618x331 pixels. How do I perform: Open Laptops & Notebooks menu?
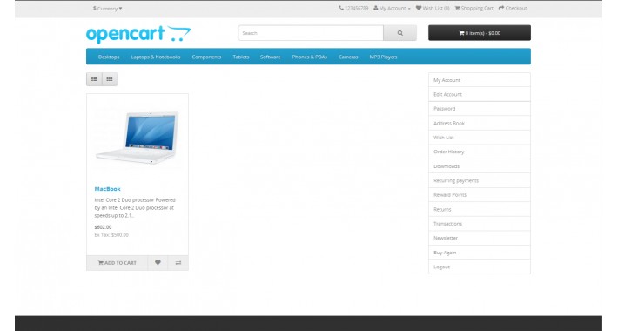pyautogui.click(x=155, y=57)
